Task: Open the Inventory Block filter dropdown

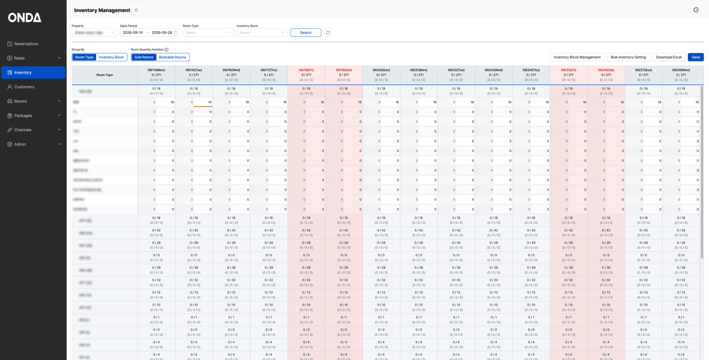Action: [262, 33]
